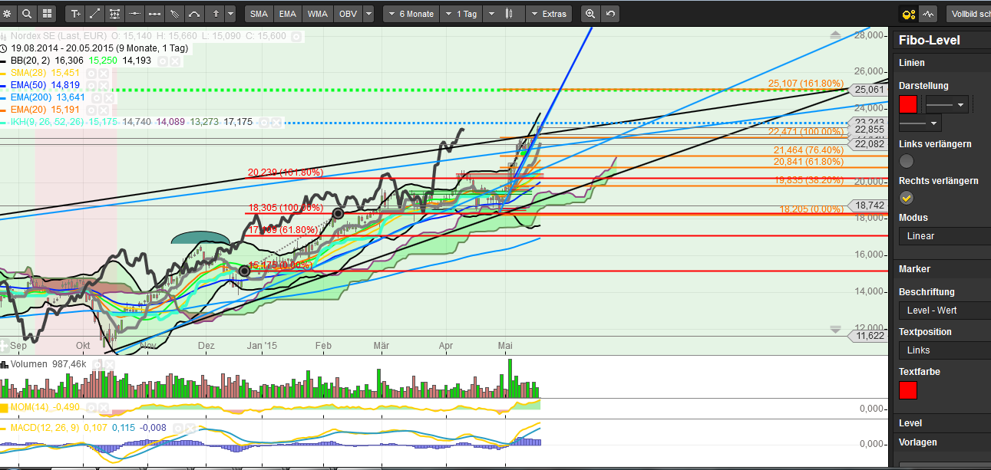The width and height of the screenshot is (991, 470).
Task: Open settings for MOM(14) indicator
Action: coord(91,408)
